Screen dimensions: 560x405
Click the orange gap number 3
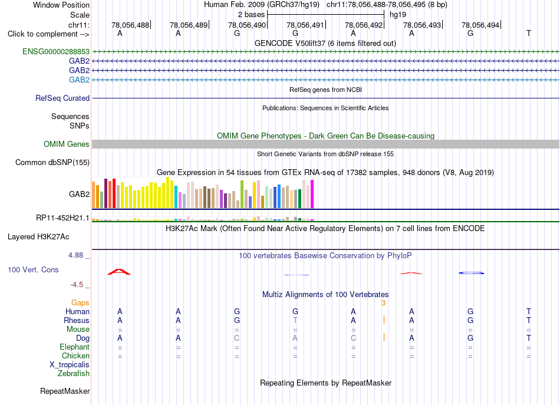coord(383,303)
